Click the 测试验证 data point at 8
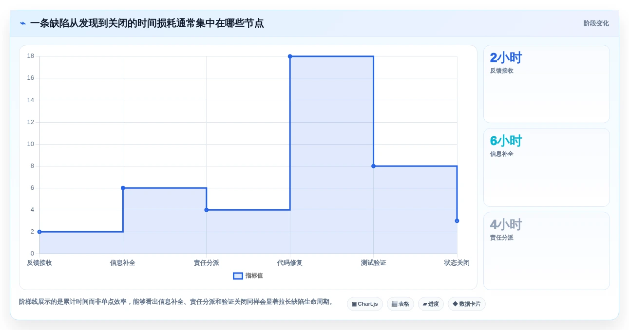The width and height of the screenshot is (629, 330). click(x=374, y=166)
